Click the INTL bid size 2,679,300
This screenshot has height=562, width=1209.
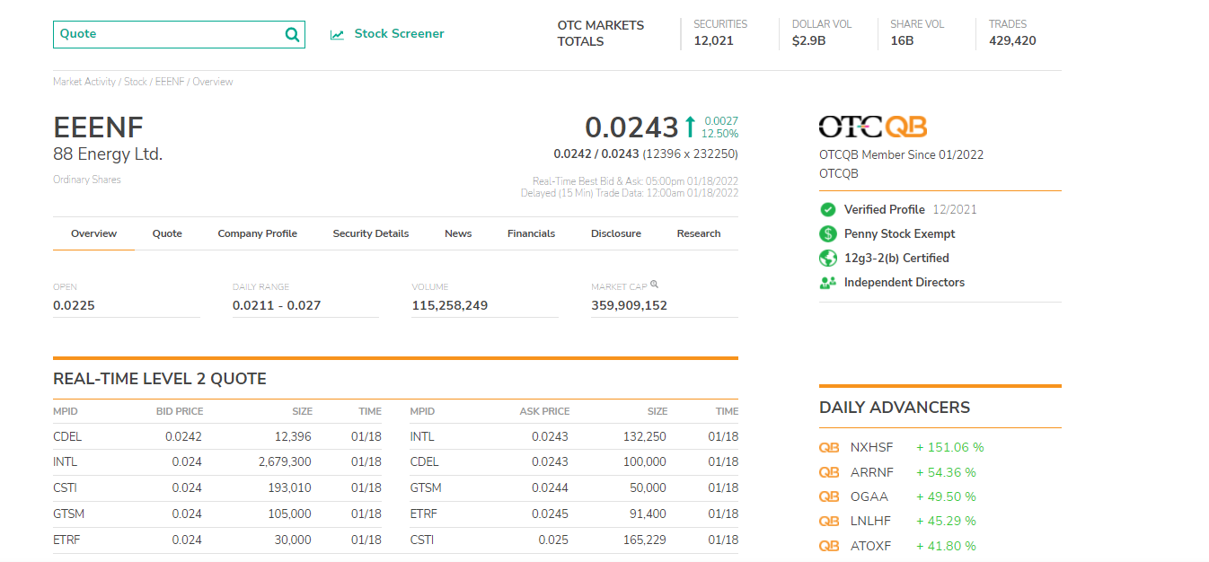pos(285,462)
